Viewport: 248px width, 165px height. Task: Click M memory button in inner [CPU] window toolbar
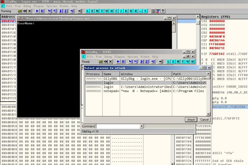[x=178, y=61]
